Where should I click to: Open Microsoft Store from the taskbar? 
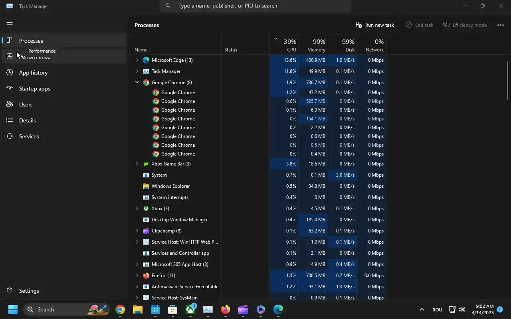(173, 309)
